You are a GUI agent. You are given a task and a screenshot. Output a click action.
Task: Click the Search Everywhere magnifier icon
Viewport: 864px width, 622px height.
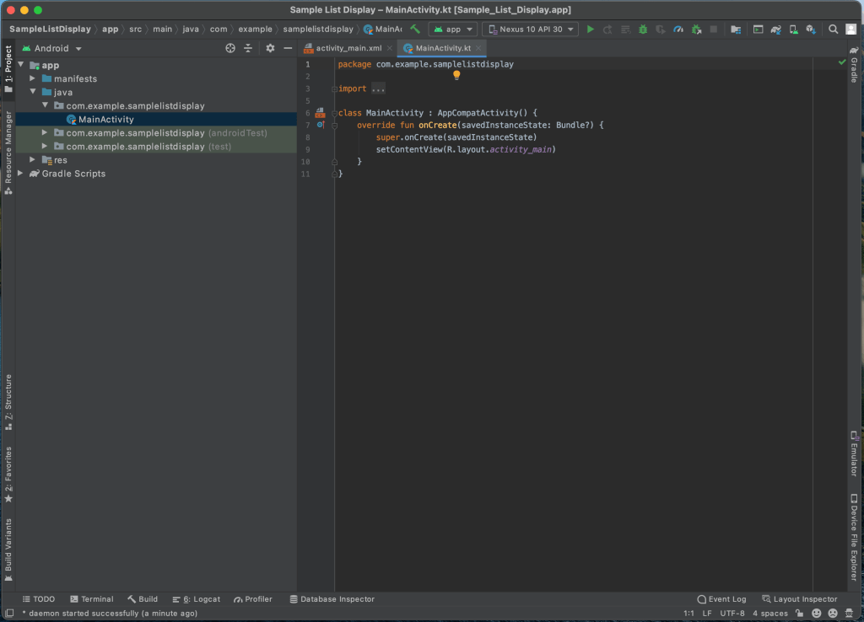point(833,29)
